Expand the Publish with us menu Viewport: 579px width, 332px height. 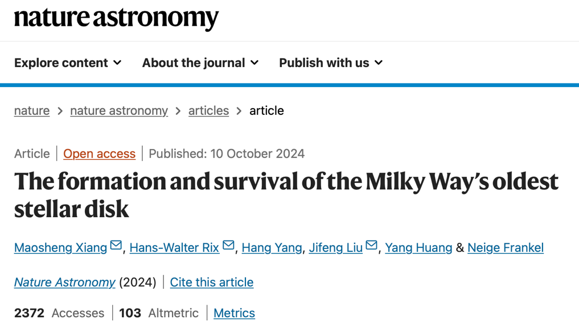tap(330, 63)
